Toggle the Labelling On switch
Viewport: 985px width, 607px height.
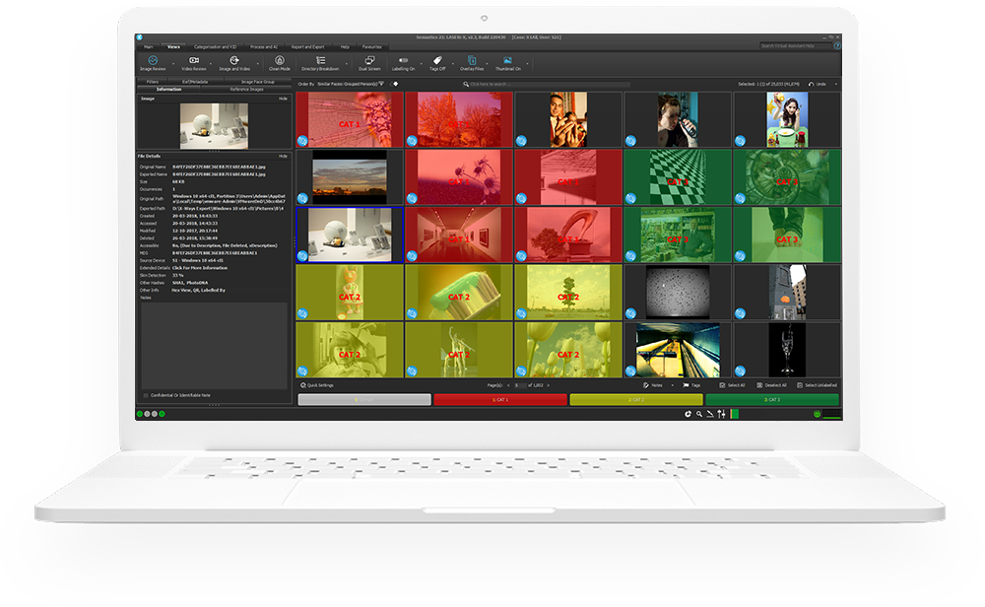(x=403, y=63)
